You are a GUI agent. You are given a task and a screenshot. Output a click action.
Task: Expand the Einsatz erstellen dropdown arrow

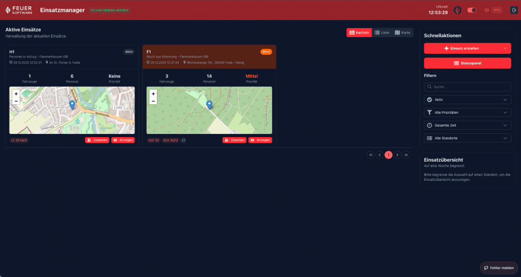(x=505, y=48)
